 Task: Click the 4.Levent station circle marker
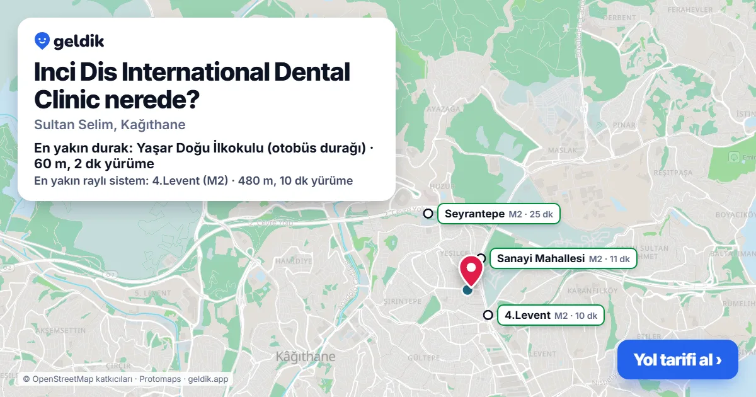point(488,315)
